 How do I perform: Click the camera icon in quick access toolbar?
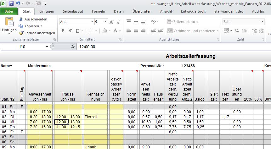coord(38,3)
